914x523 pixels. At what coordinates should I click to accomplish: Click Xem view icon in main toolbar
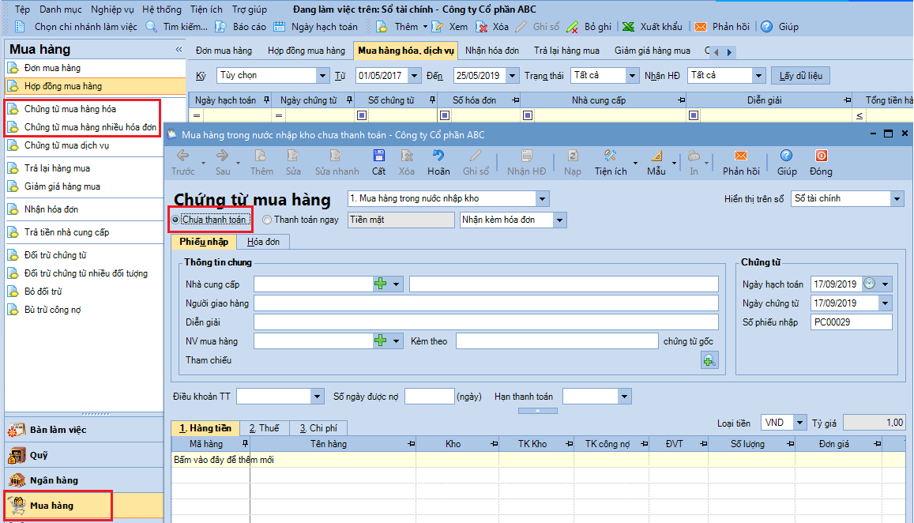tap(437, 27)
